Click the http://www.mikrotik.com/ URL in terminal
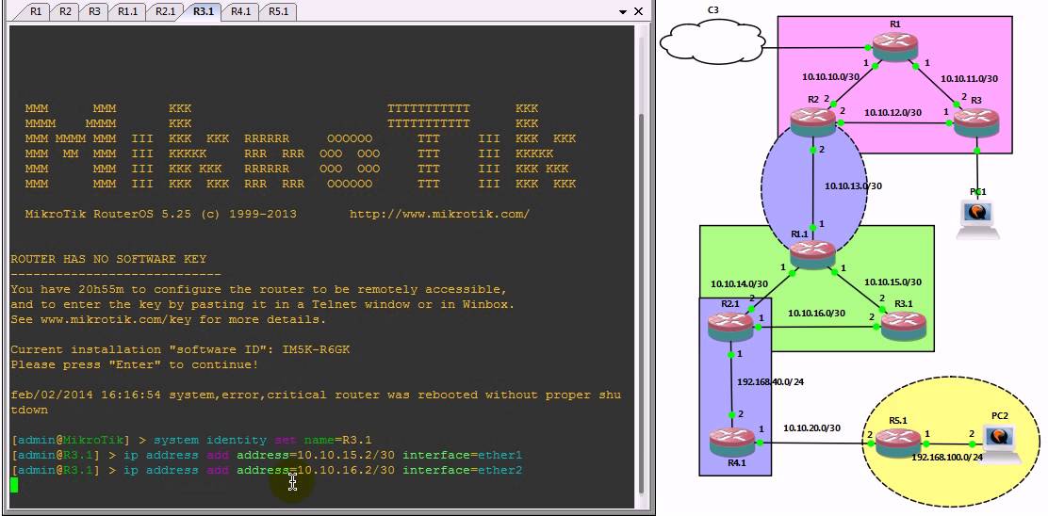The height and width of the screenshot is (516, 1048). click(440, 215)
